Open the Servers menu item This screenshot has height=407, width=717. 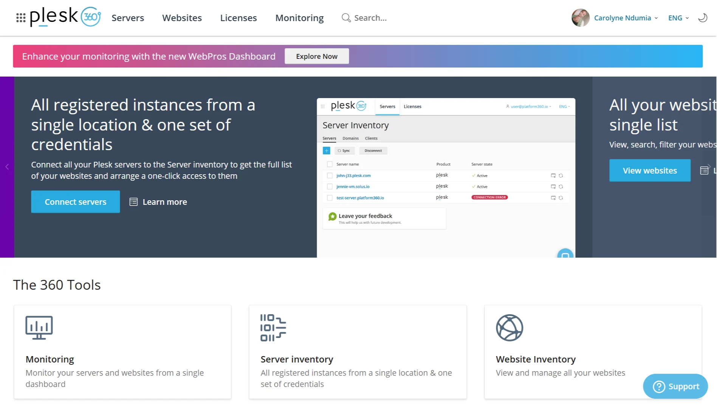(128, 18)
